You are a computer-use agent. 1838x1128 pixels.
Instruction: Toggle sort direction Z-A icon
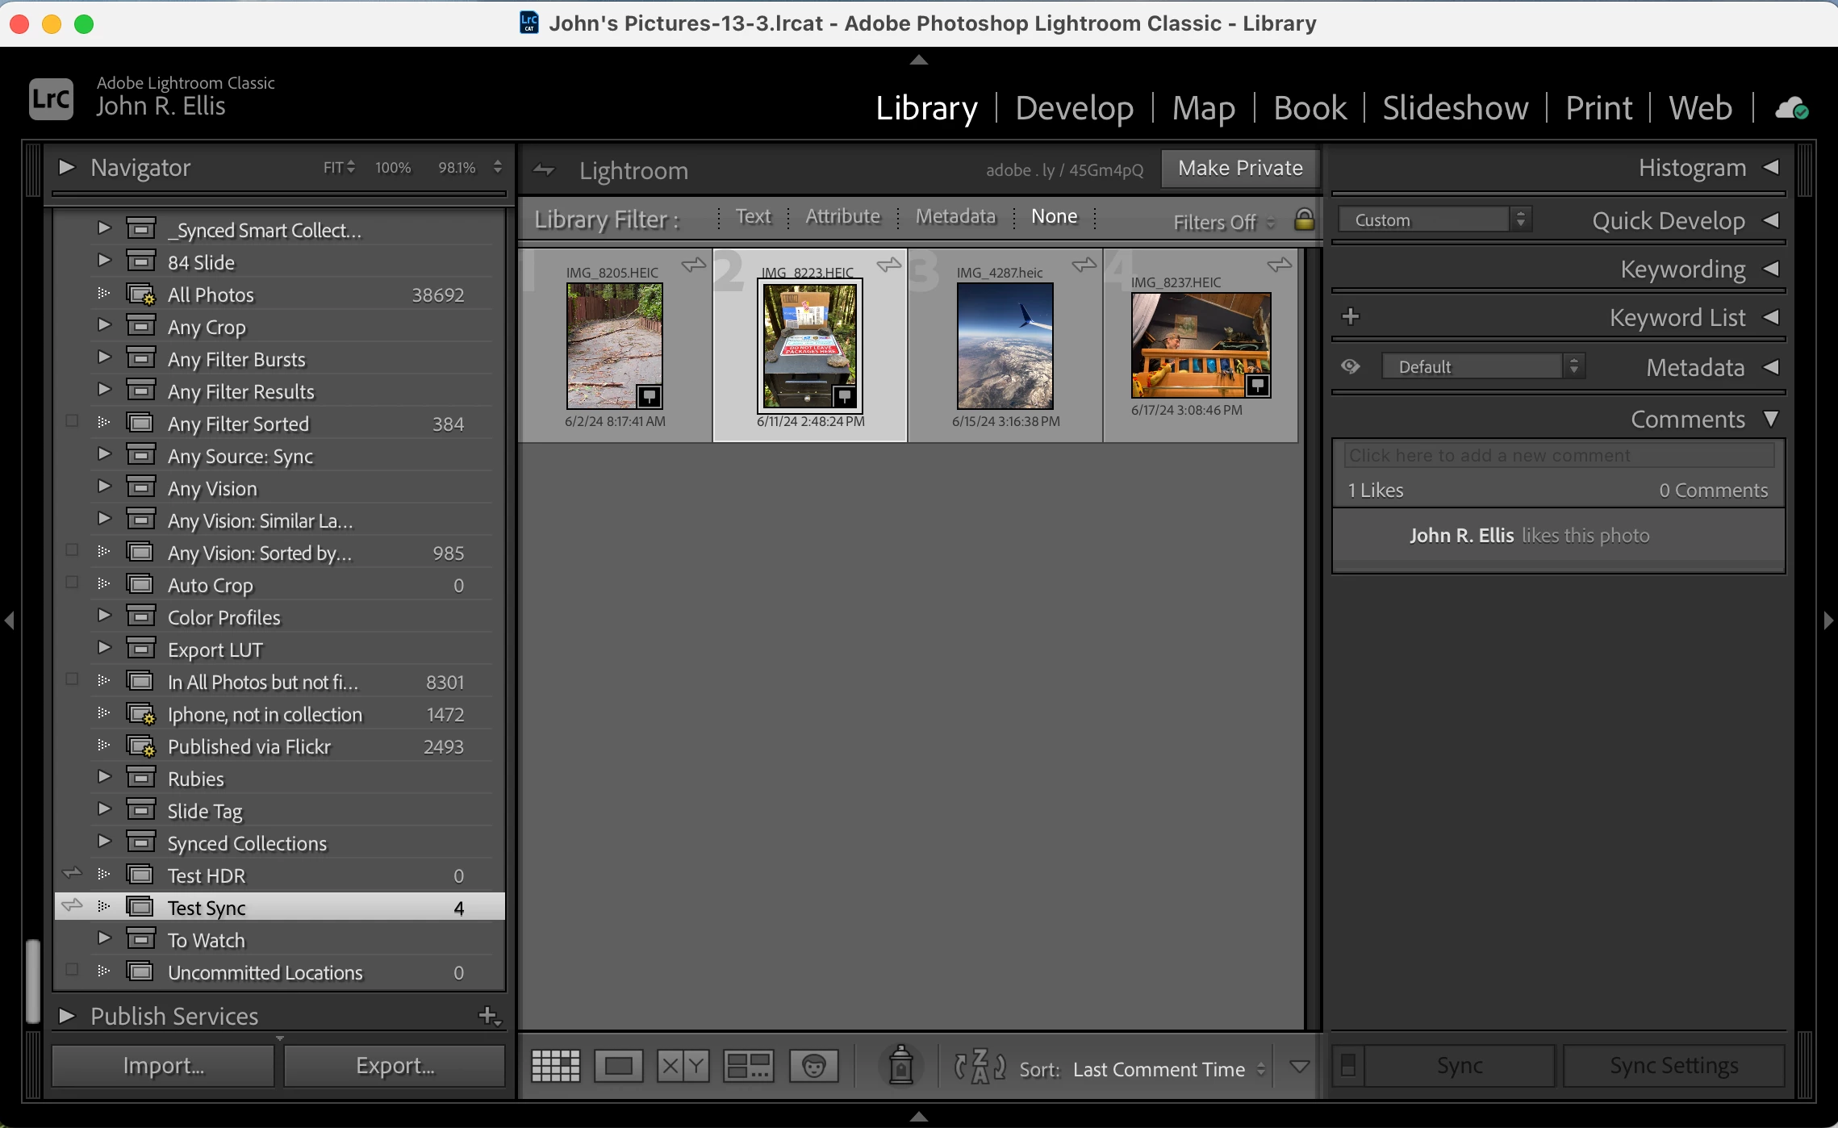click(x=980, y=1067)
